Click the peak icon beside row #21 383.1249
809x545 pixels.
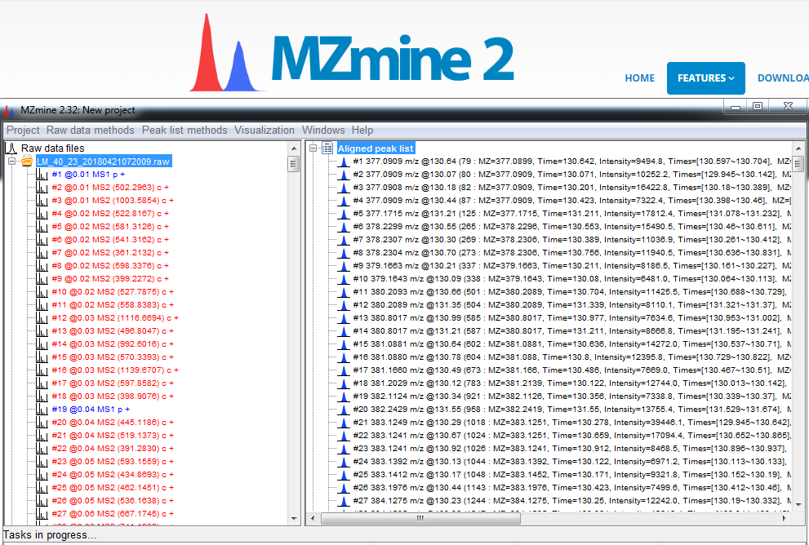[342, 423]
